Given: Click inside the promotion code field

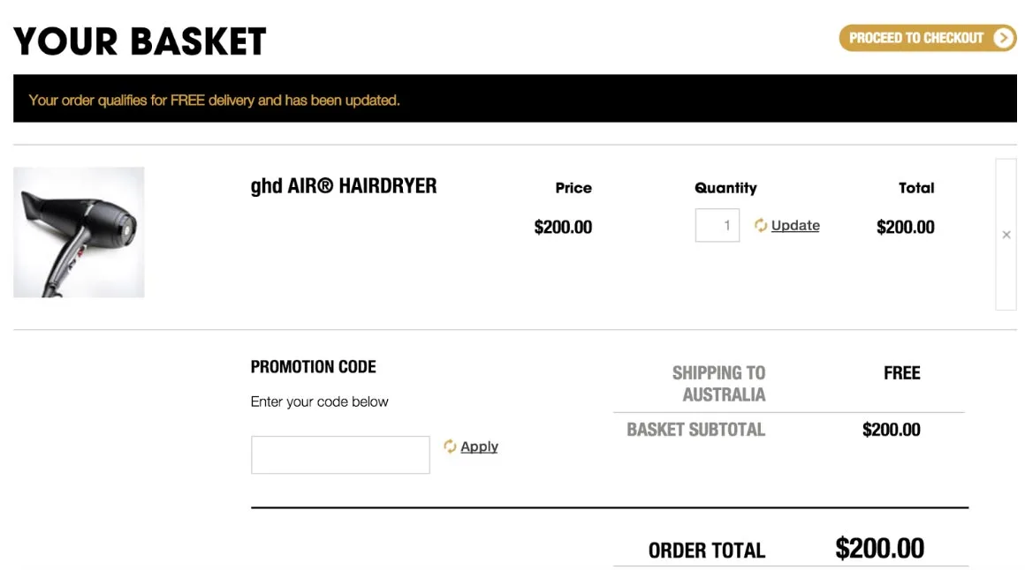Looking at the screenshot, I should (x=340, y=454).
